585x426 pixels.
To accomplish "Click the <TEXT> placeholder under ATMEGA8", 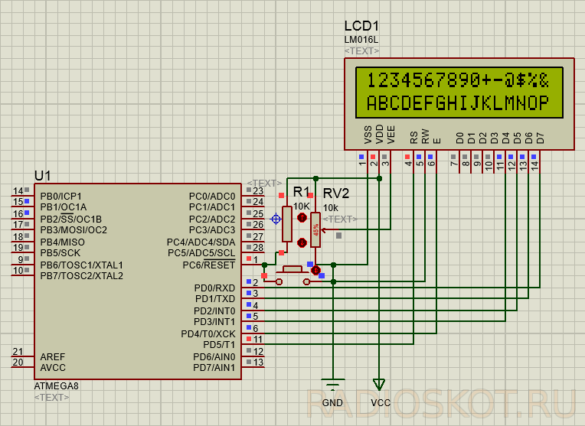I will 51,397.
